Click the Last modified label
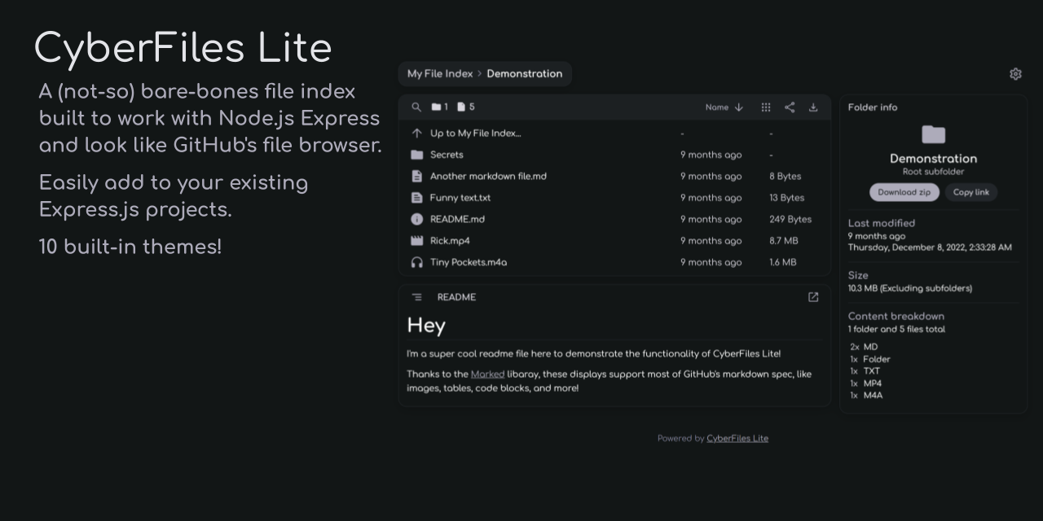 tap(882, 223)
